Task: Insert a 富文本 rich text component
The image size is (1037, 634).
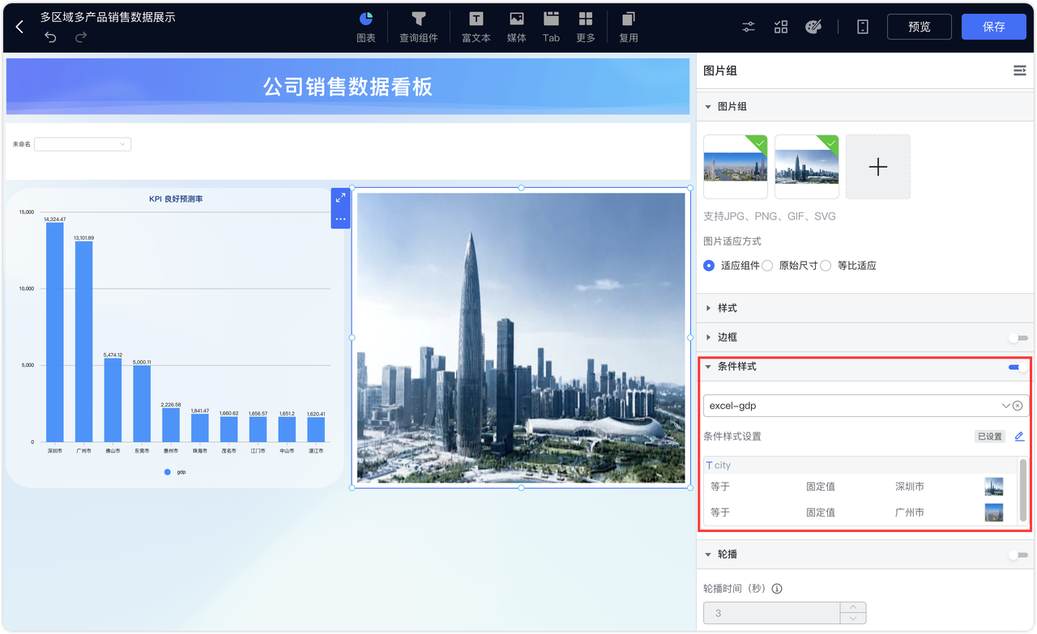Action: pos(476,27)
